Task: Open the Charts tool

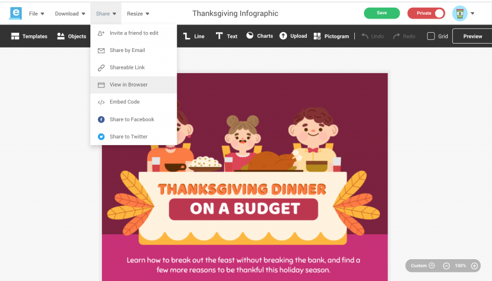Action: [259, 36]
